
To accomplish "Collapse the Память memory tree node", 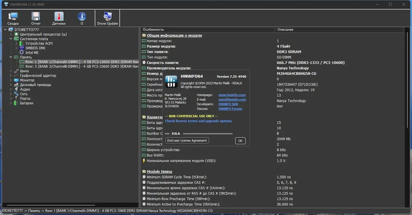I will click(11, 57).
